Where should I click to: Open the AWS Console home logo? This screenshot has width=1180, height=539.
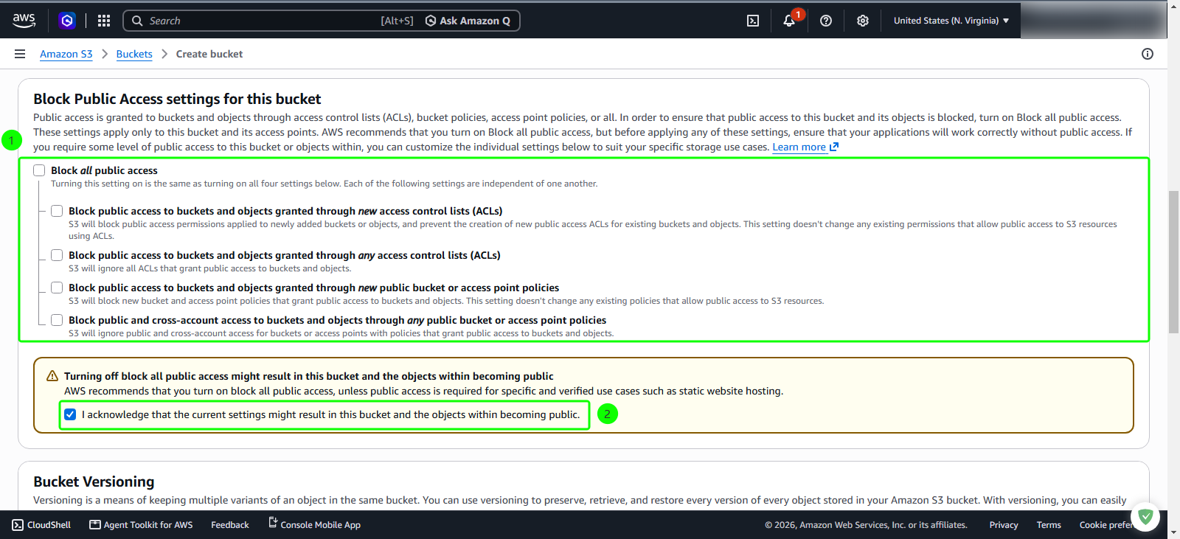point(24,21)
